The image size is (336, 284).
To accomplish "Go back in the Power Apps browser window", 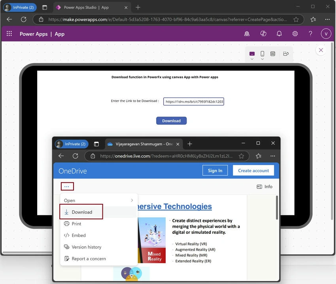I will 9,19.
